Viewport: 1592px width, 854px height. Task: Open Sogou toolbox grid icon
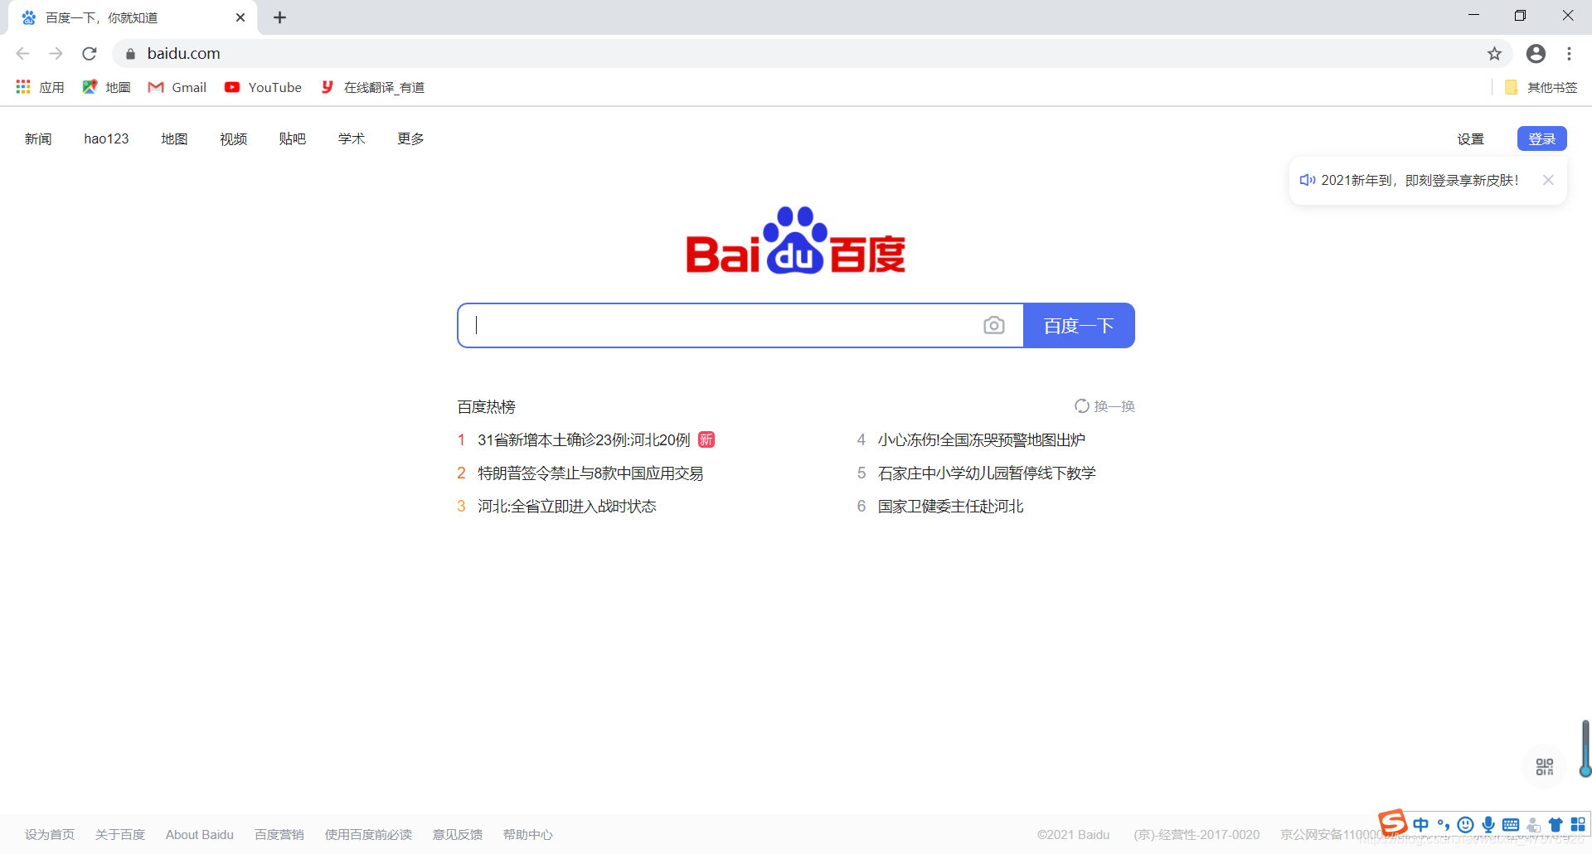click(1578, 824)
